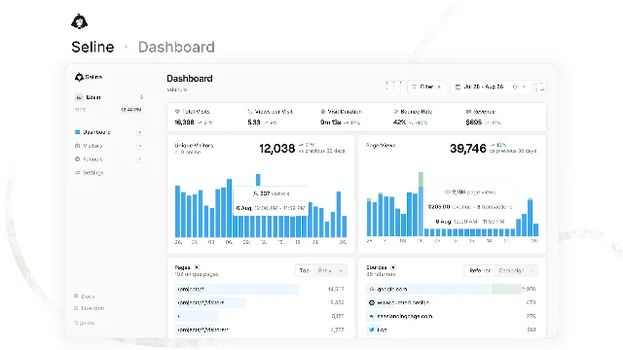Viewport: 623px width, 350px height.
Task: Click the Docs book icon
Action: pos(76,296)
